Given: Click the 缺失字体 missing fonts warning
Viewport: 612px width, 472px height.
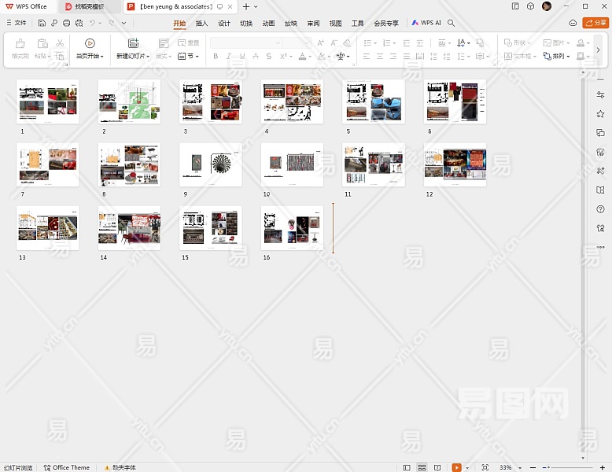Looking at the screenshot, I should [120, 467].
